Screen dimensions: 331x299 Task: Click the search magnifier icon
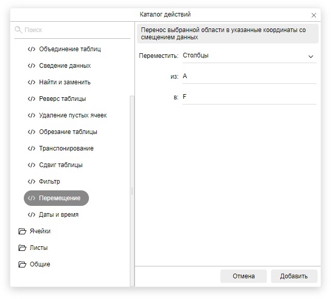point(19,30)
